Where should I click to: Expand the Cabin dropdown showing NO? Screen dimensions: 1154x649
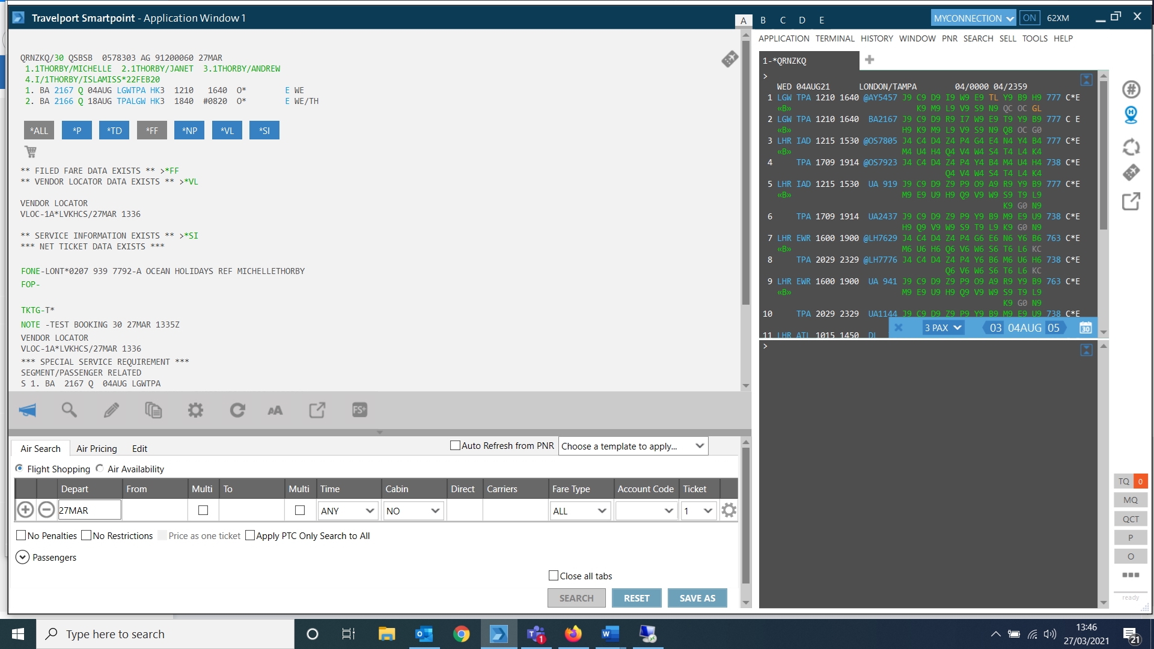[x=414, y=511]
